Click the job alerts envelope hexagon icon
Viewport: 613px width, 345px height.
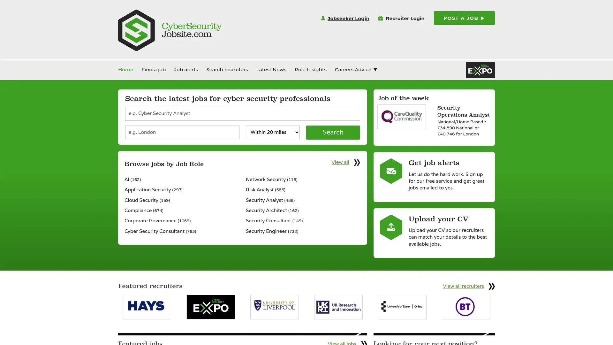pyautogui.click(x=391, y=171)
